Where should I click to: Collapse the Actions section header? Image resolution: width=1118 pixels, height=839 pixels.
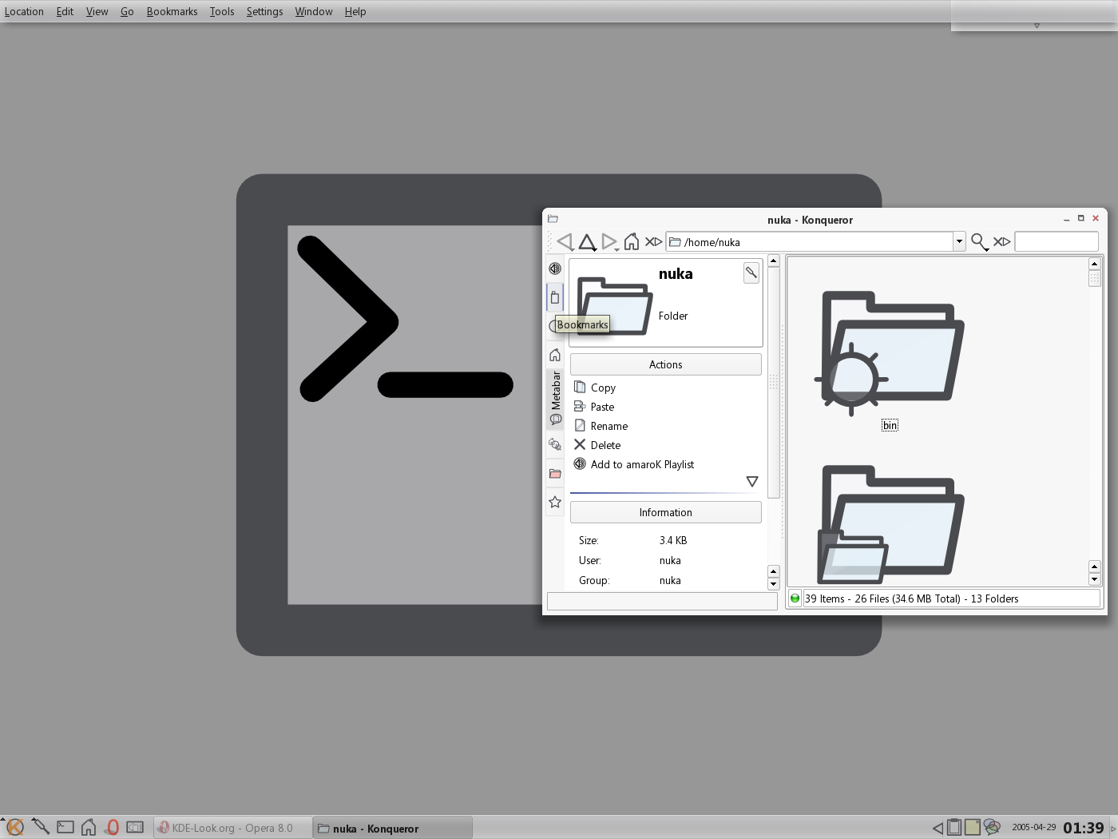pos(665,364)
